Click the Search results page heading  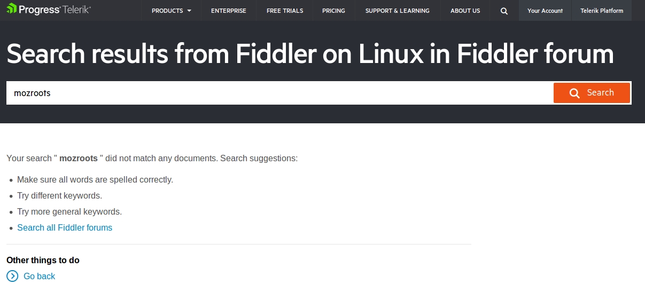click(310, 54)
